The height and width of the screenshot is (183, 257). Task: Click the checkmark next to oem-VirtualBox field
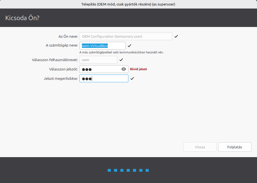click(x=129, y=46)
